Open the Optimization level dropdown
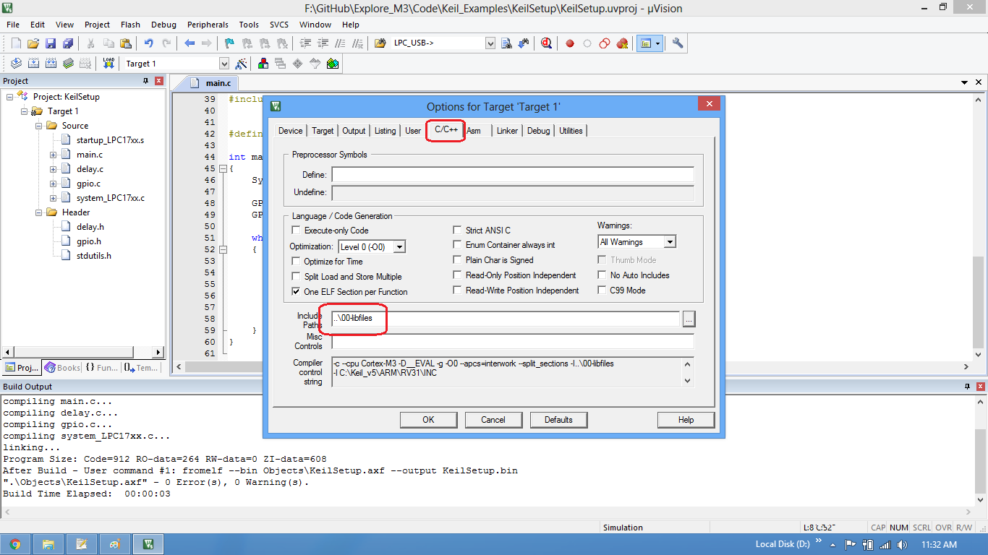The image size is (988, 555). pos(399,247)
